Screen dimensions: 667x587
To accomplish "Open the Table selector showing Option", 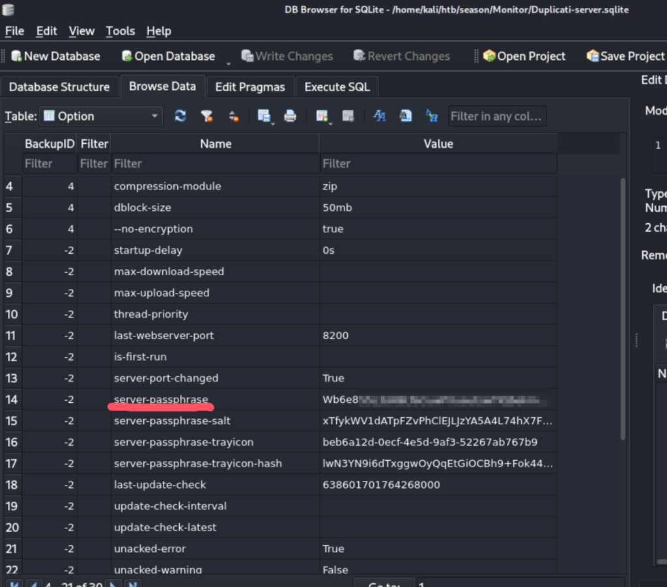I will (101, 116).
